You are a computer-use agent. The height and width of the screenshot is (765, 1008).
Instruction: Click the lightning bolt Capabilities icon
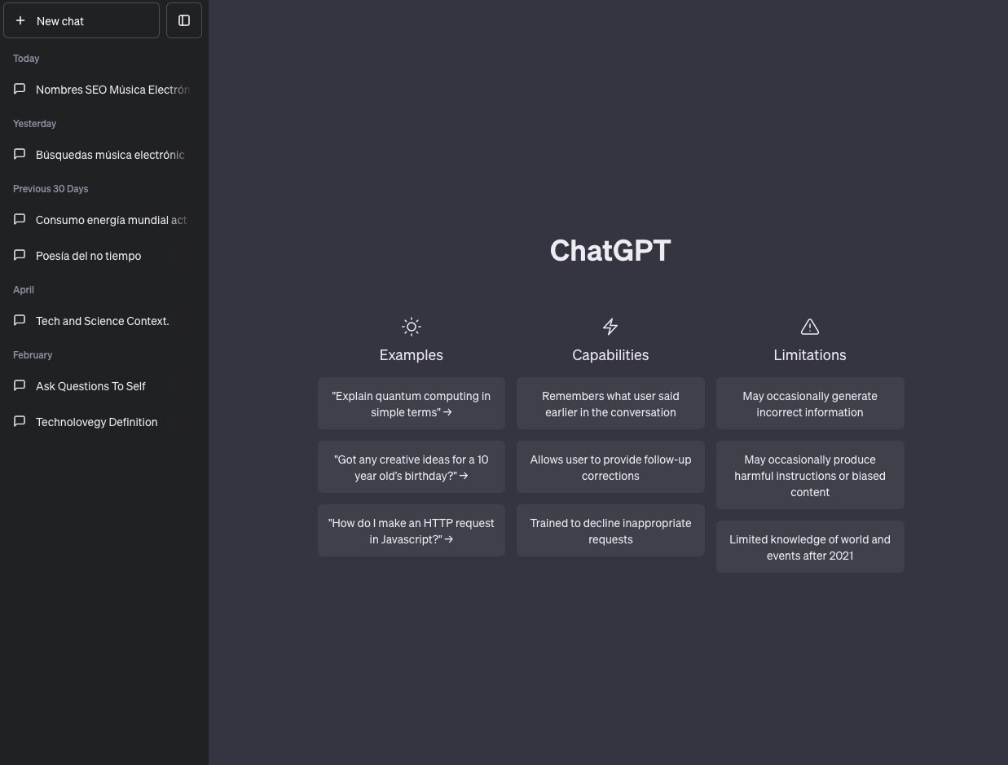tap(610, 327)
